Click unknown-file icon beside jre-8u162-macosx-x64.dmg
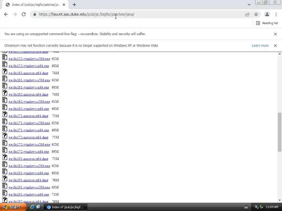Image resolution: width=282 pixels, height=211 pixels. 5,93
